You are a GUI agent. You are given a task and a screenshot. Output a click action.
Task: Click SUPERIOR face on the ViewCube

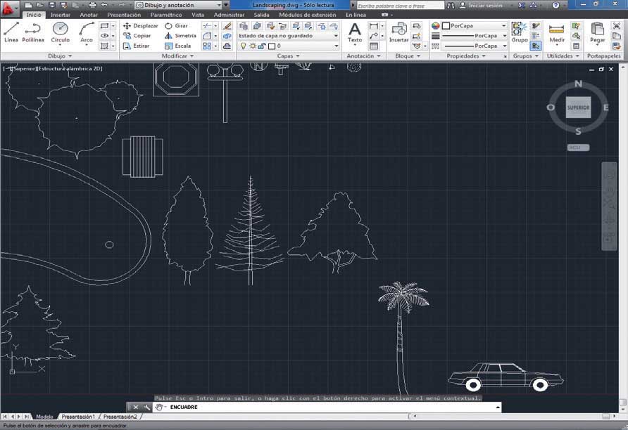(x=578, y=107)
